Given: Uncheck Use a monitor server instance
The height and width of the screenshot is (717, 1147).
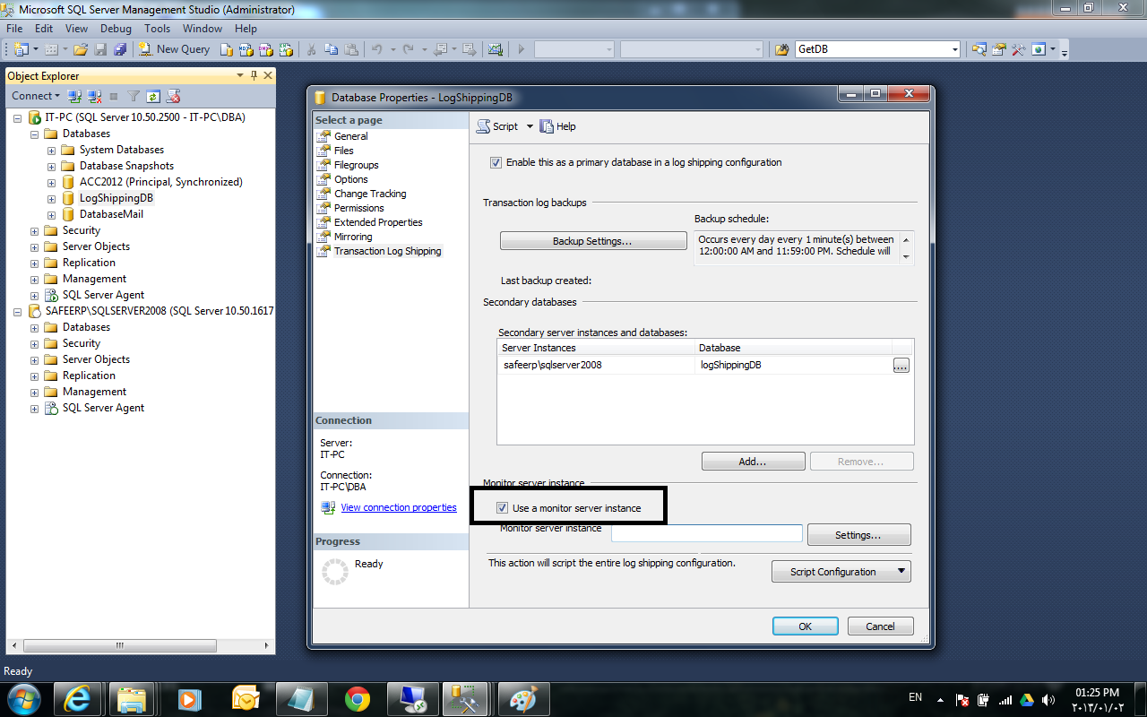Looking at the screenshot, I should pos(502,508).
